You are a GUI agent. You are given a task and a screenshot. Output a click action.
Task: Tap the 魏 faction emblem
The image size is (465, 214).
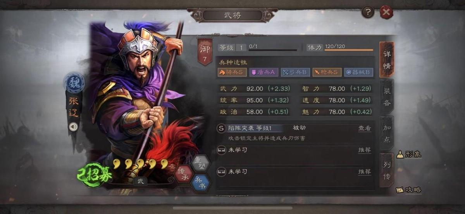point(74,83)
